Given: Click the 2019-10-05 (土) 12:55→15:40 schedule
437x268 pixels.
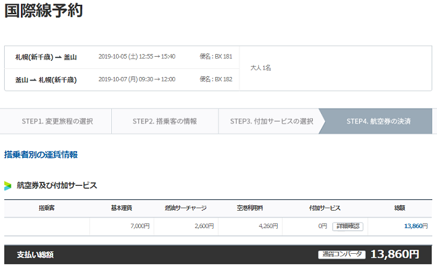Looking at the screenshot, I should click(137, 57).
